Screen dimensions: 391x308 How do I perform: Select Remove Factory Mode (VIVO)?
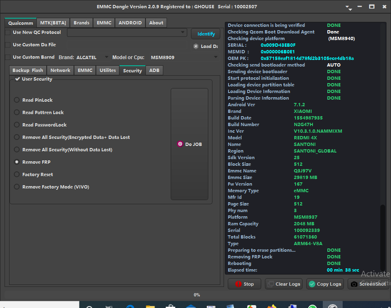[x=17, y=187]
